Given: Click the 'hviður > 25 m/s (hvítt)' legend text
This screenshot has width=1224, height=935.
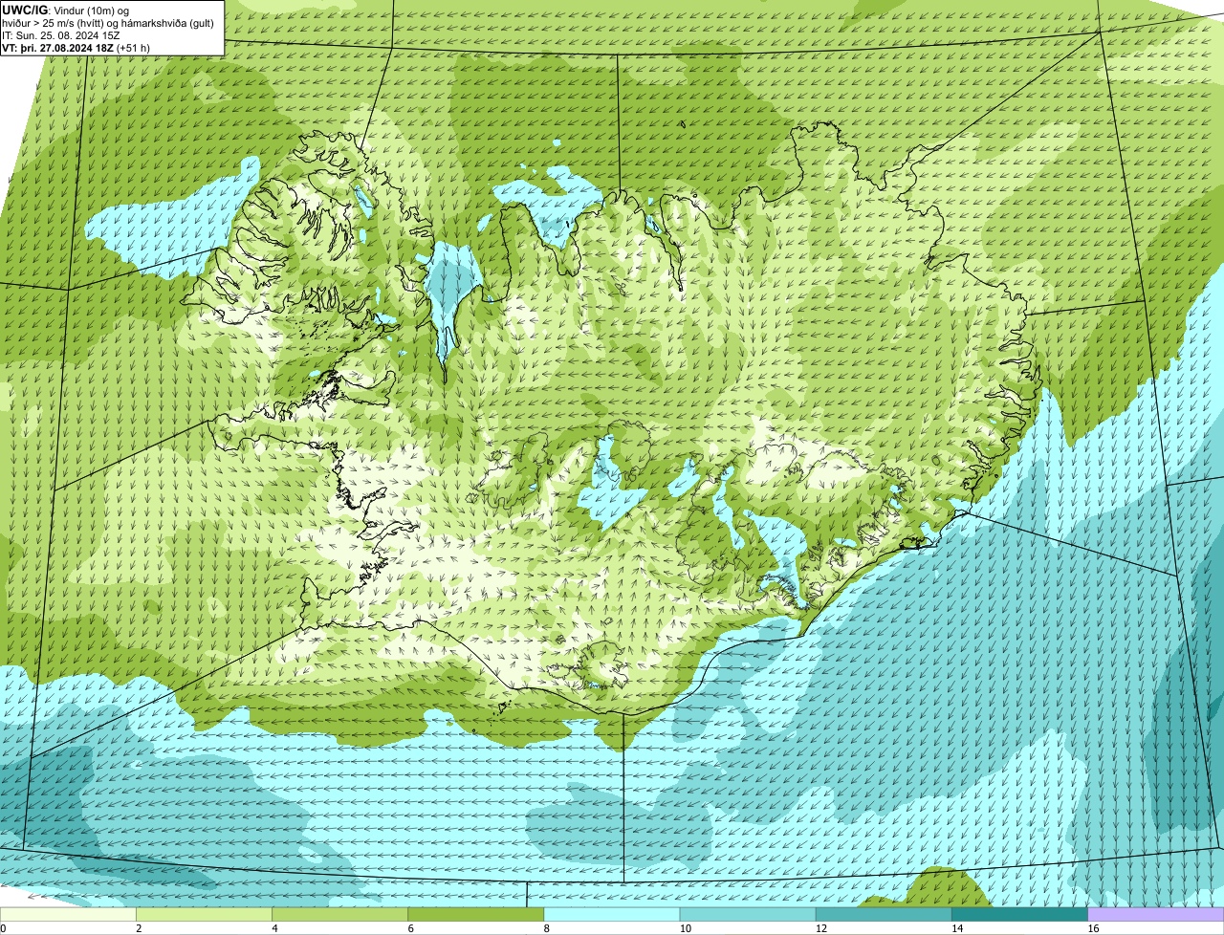Looking at the screenshot, I should 55,23.
